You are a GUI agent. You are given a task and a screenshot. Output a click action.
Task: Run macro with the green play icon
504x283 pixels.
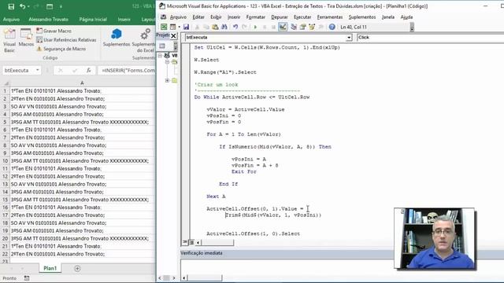tap(255, 27)
